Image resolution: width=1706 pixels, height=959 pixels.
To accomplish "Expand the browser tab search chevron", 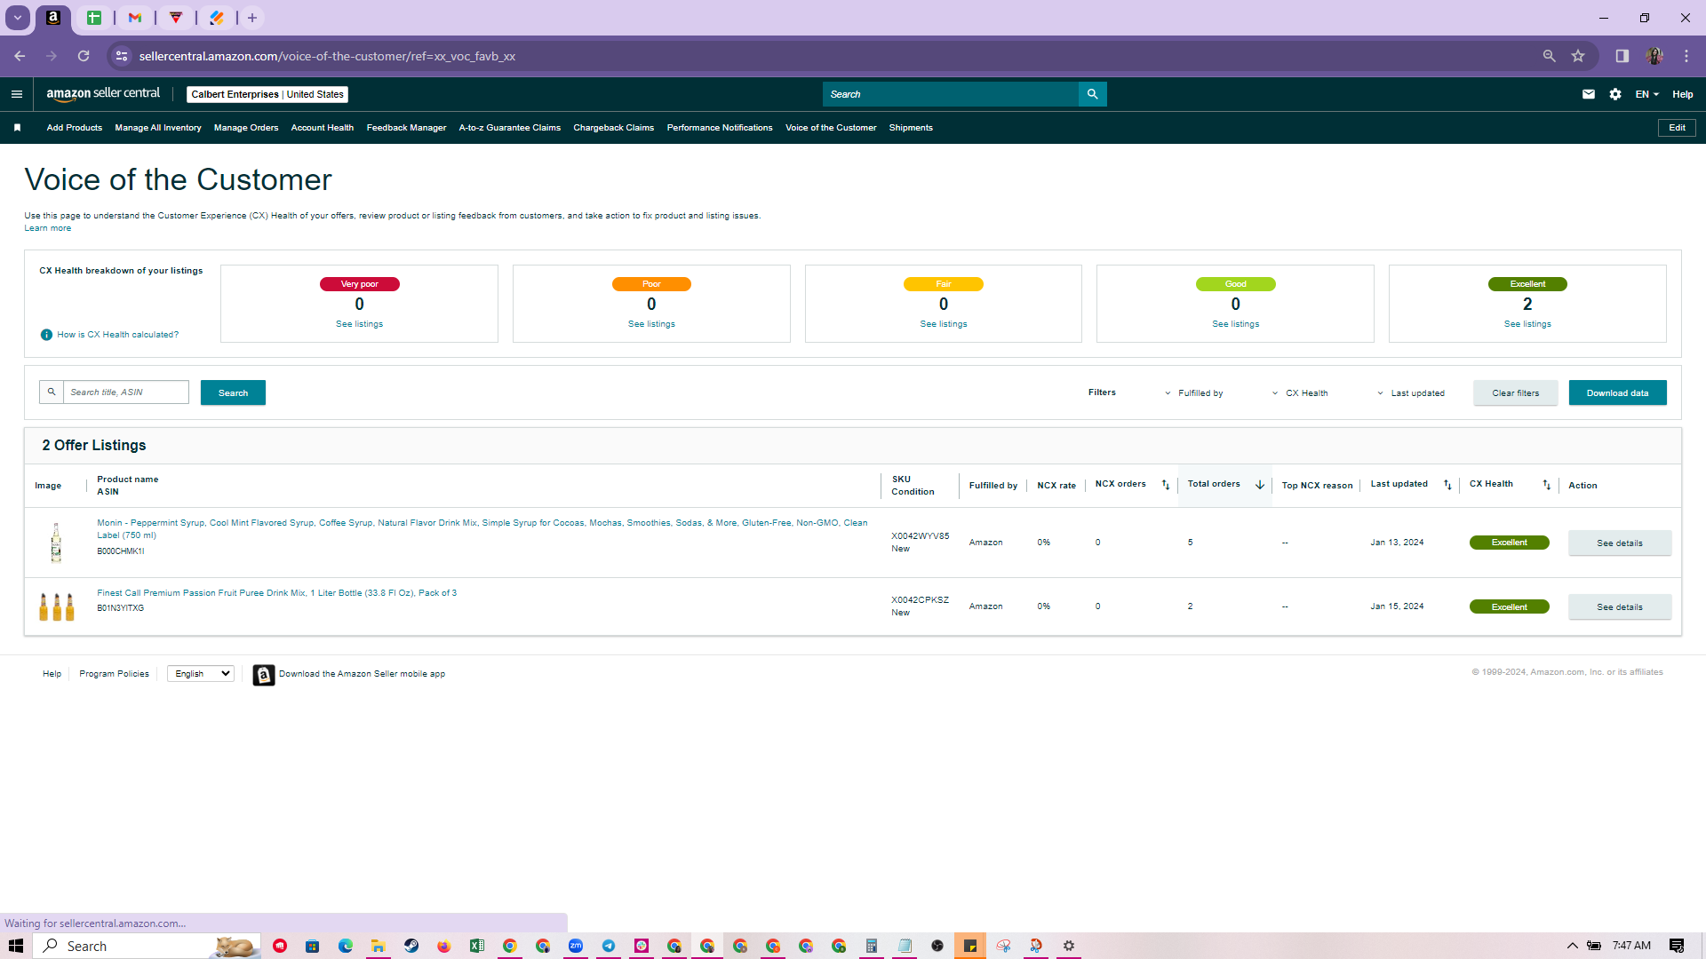I will coord(17,18).
